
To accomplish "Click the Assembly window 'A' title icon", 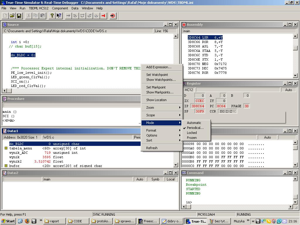I will 184,25.
